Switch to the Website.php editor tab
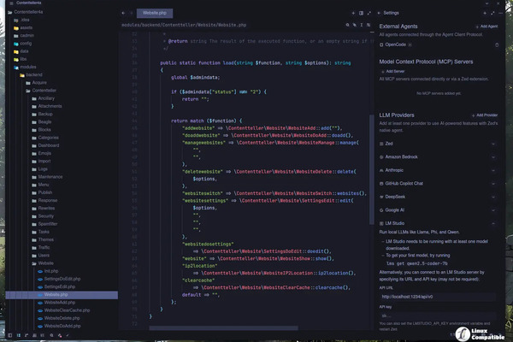Image resolution: width=513 pixels, height=342 pixels. click(x=155, y=13)
